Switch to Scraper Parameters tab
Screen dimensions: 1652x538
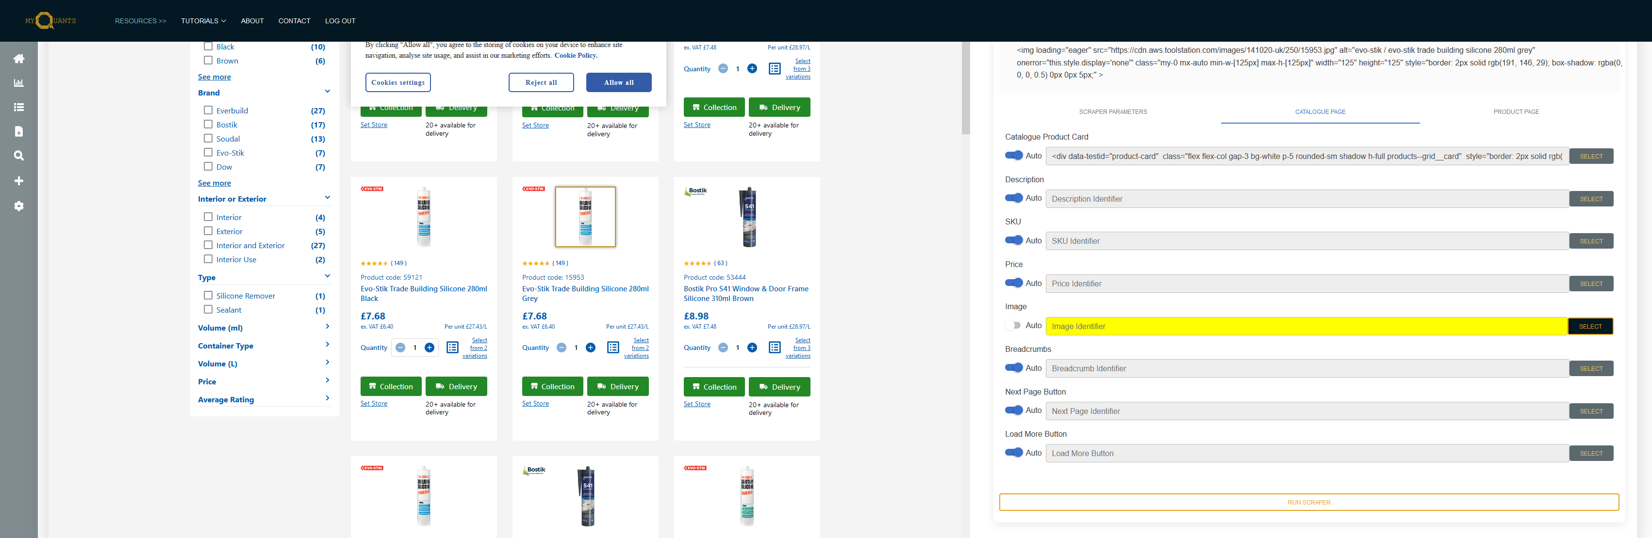click(1113, 112)
